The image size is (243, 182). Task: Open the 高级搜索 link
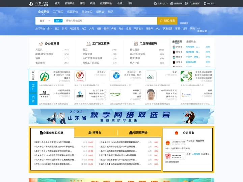click(x=184, y=23)
